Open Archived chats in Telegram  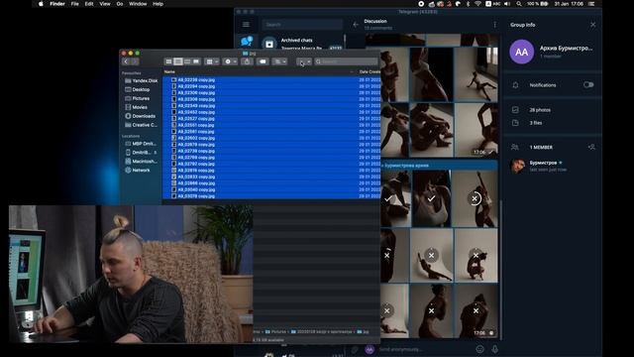(x=303, y=42)
